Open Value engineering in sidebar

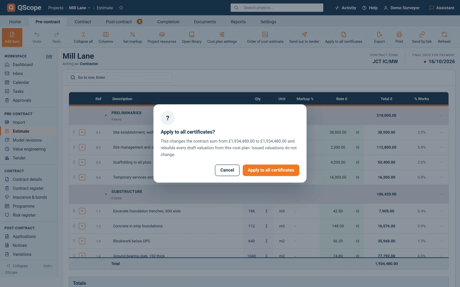tap(29, 149)
